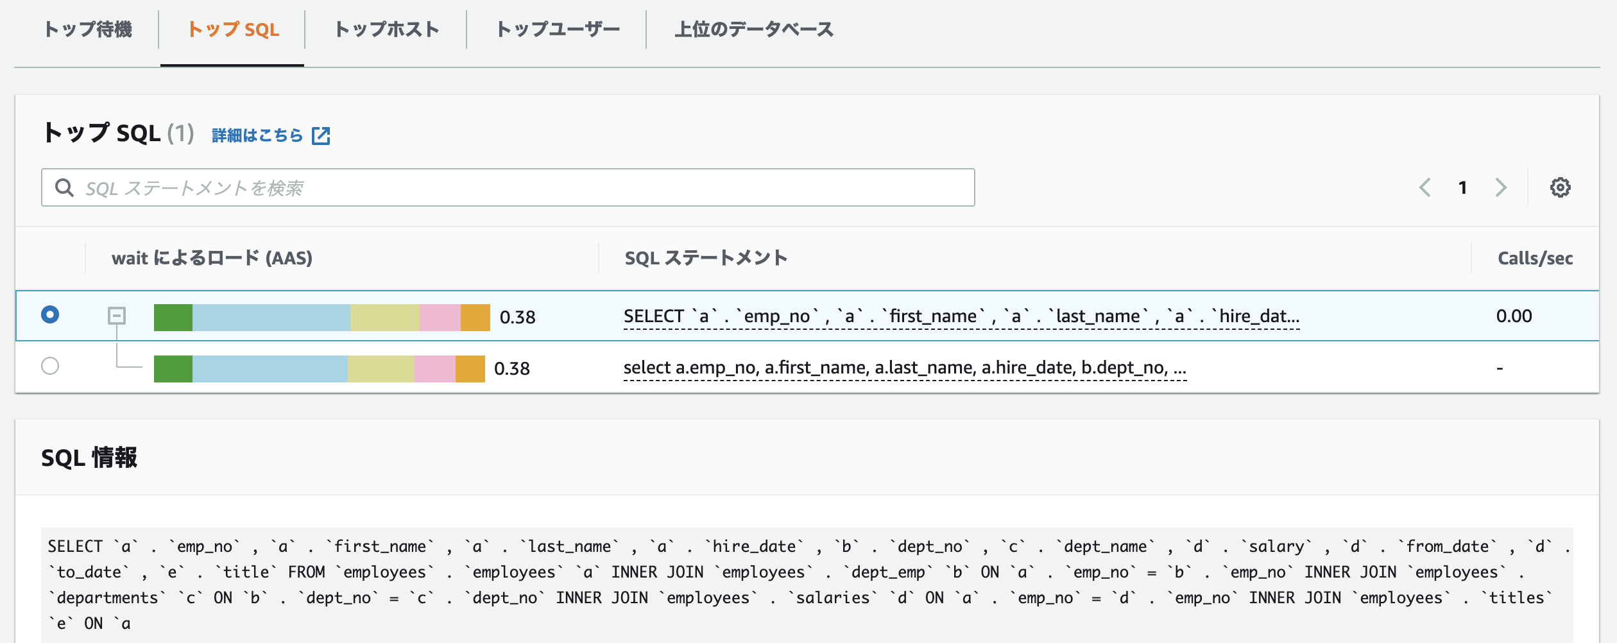Open the 上位のデータベース tab
The image size is (1617, 643).
click(x=754, y=30)
